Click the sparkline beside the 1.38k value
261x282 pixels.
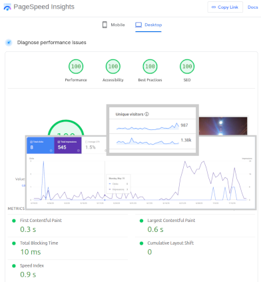[148, 141]
